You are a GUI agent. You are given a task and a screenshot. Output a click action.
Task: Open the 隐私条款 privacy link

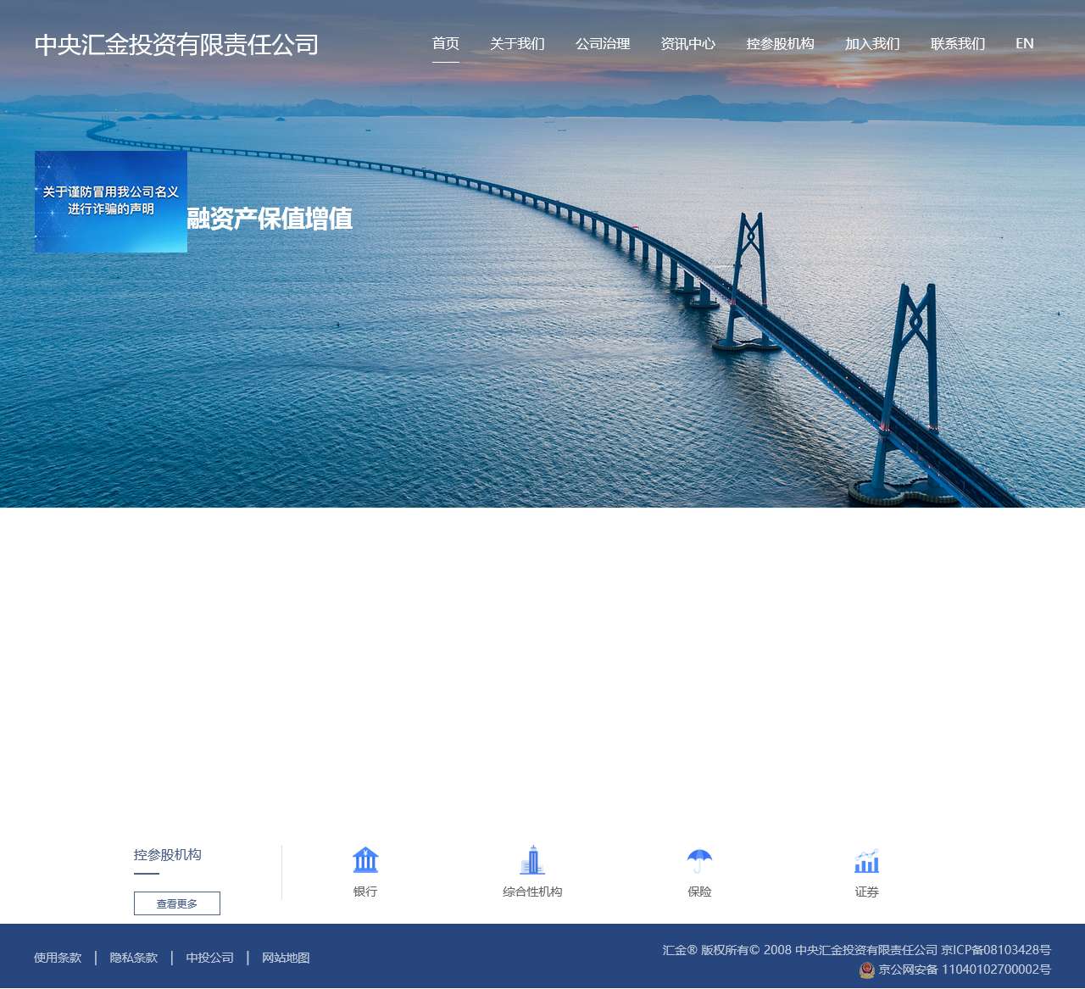[x=132, y=958]
